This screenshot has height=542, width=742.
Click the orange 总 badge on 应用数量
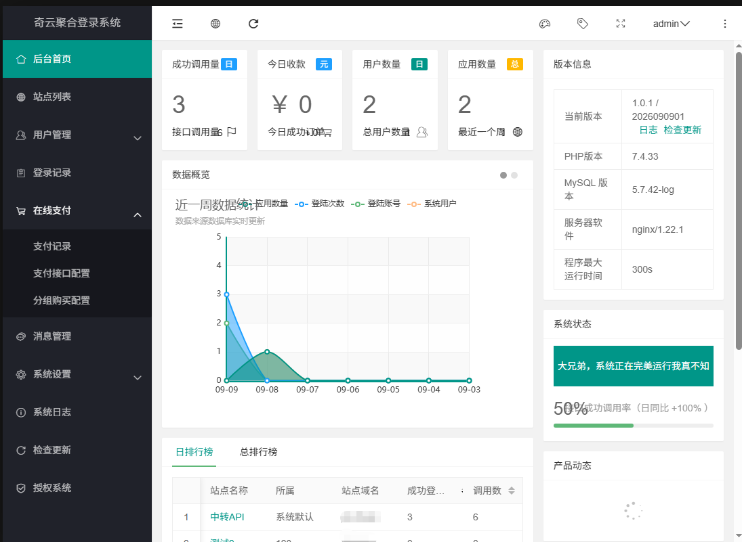(515, 64)
